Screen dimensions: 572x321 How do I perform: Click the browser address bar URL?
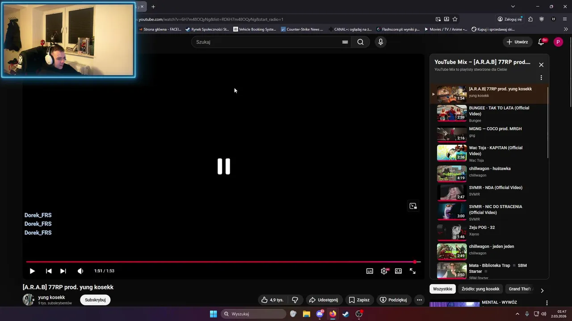(211, 19)
